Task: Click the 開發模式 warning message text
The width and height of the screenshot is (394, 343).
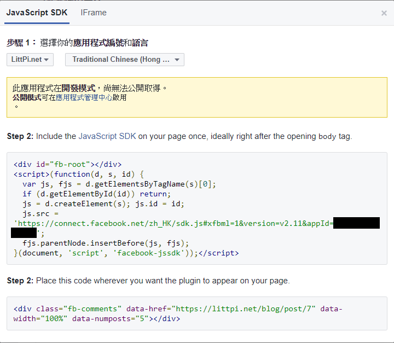Action: (89, 88)
